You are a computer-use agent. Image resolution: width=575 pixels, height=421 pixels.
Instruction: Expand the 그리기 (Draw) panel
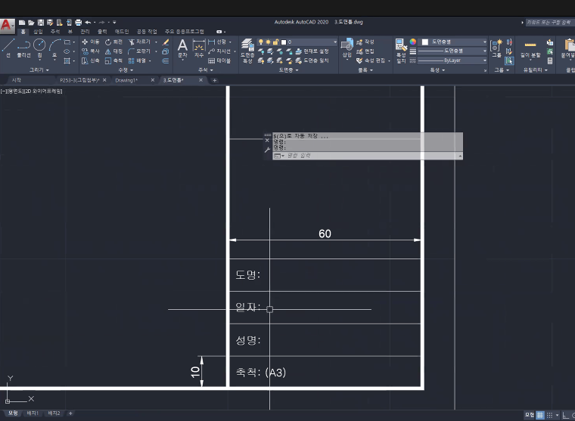pyautogui.click(x=39, y=70)
